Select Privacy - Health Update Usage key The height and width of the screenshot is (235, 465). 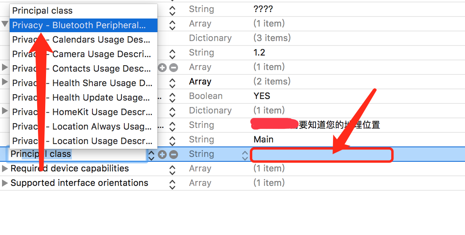(84, 97)
